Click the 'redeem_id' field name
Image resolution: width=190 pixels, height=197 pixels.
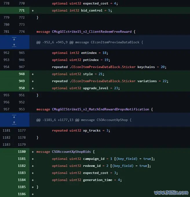click(92, 166)
